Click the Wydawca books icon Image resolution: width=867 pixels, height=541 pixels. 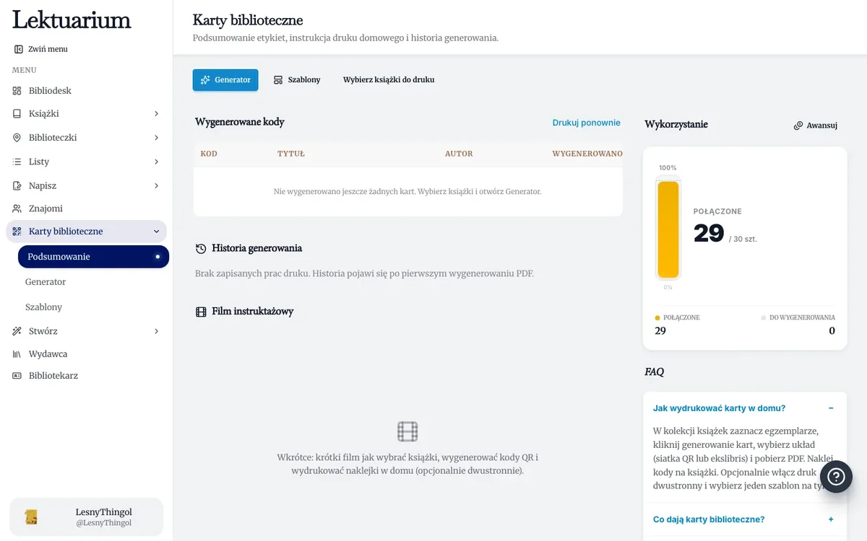[x=17, y=354]
